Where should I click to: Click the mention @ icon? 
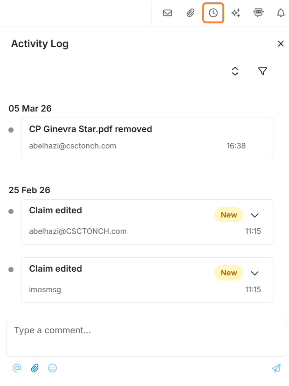click(x=17, y=368)
